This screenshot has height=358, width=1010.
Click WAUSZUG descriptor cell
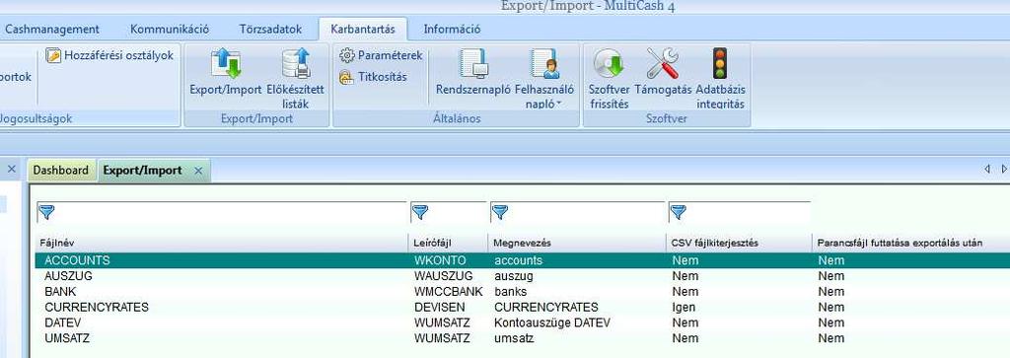coord(442,276)
